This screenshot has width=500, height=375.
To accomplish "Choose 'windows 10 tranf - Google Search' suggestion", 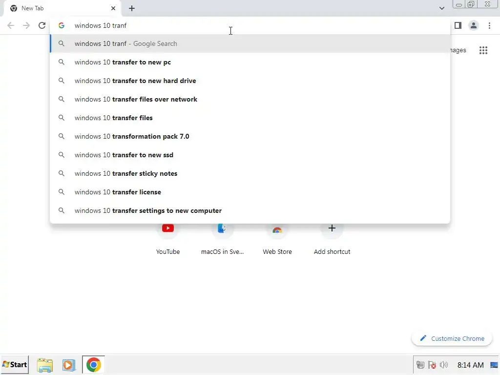I will pyautogui.click(x=250, y=43).
